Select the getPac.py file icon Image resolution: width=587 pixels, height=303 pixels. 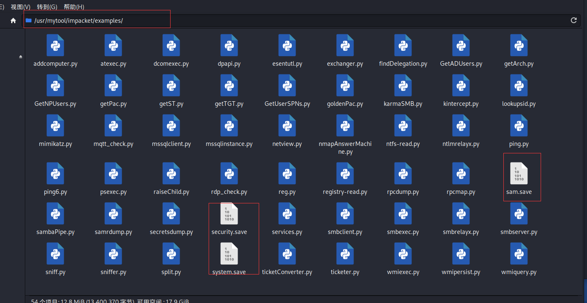click(113, 86)
